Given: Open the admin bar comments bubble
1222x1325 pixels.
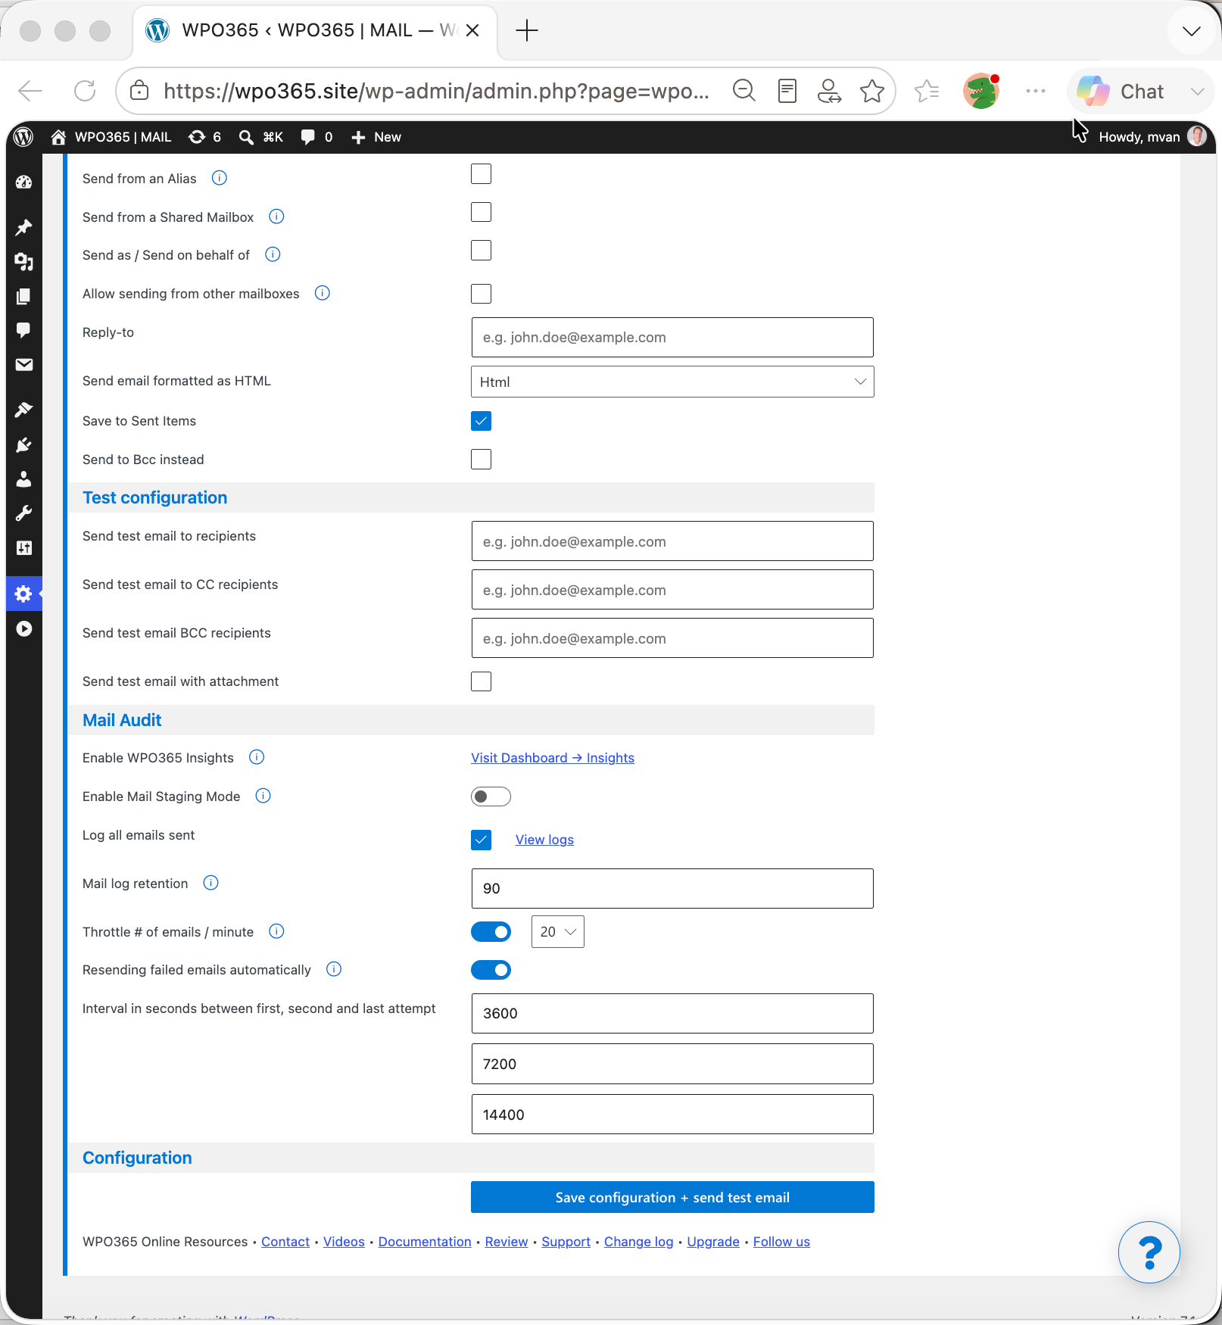Looking at the screenshot, I should pyautogui.click(x=317, y=137).
